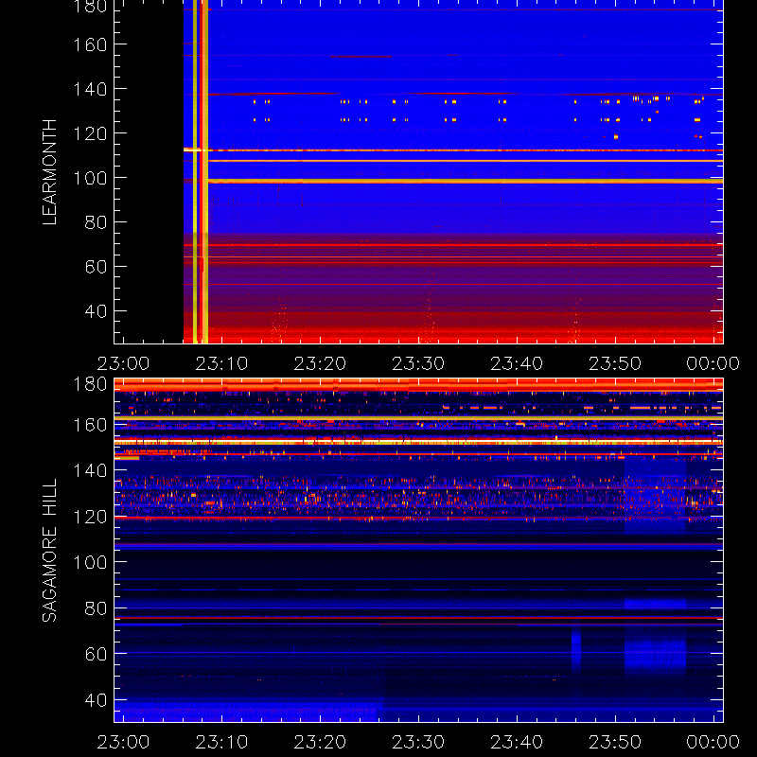
Task: Pick the 00:00 label under Sagamore Hill plot
Action: pos(713,742)
